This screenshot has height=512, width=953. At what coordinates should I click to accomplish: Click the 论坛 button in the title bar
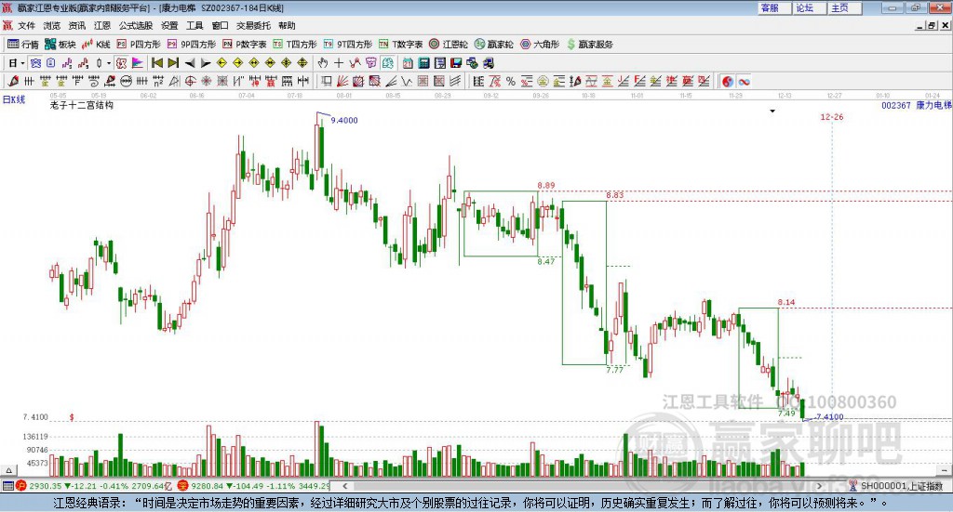coord(810,7)
